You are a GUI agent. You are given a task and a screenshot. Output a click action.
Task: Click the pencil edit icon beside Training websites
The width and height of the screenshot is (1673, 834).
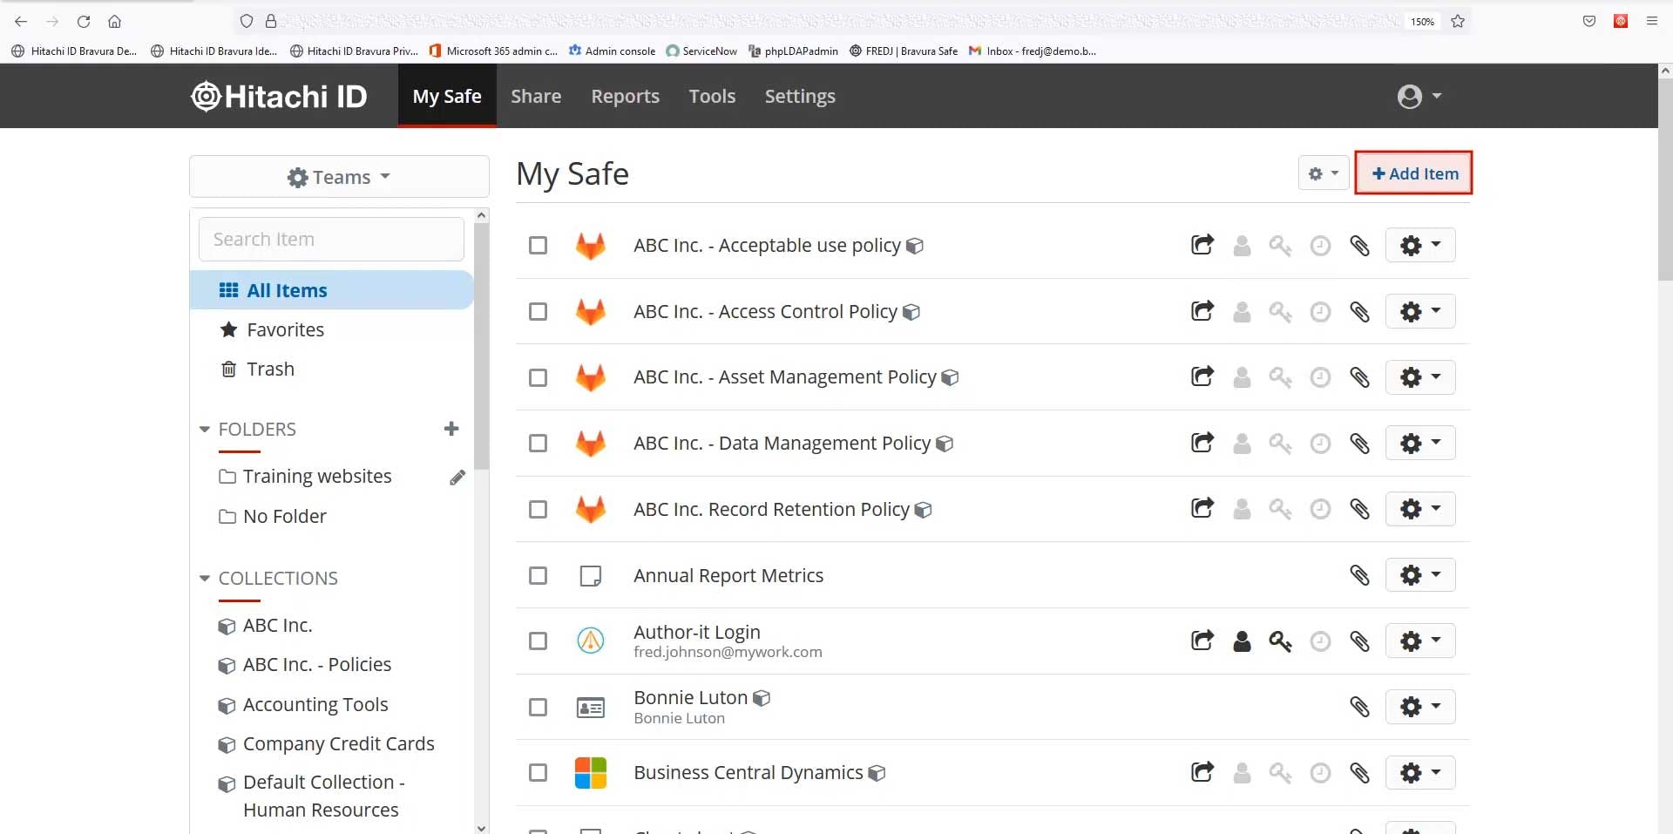[x=457, y=478]
